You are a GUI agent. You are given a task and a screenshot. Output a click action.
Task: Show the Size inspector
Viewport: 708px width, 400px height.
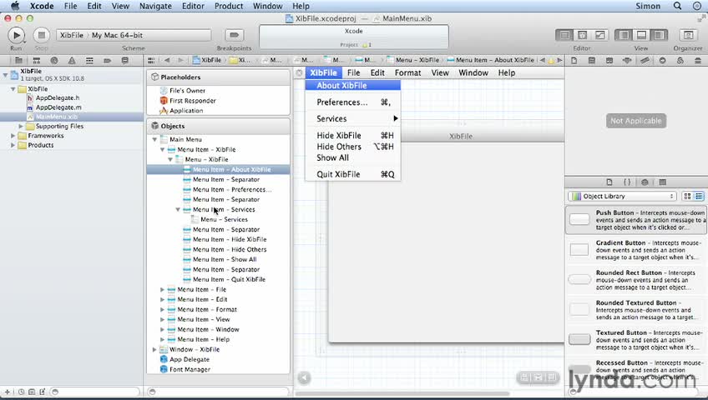(645, 60)
